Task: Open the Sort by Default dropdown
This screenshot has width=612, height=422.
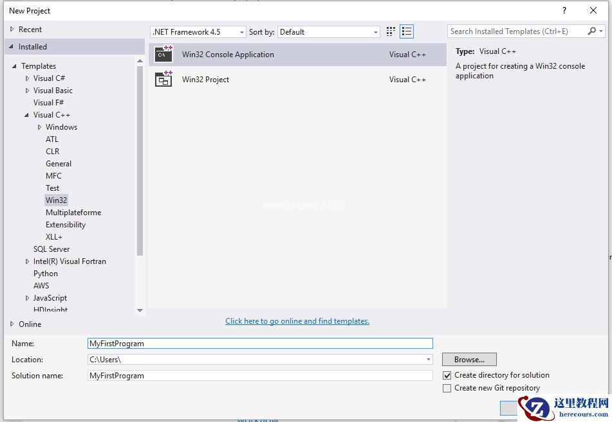Action: pyautogui.click(x=329, y=32)
